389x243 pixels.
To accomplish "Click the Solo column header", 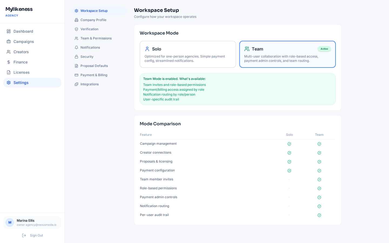I will [289, 135].
